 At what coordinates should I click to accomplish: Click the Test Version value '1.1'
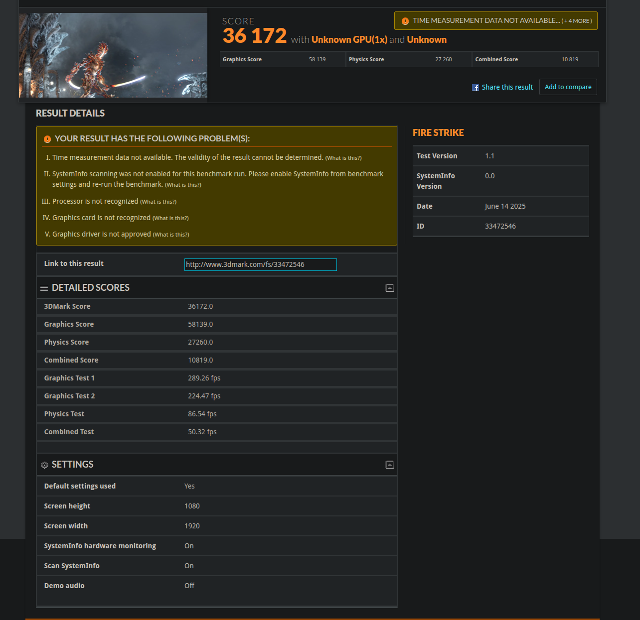489,156
